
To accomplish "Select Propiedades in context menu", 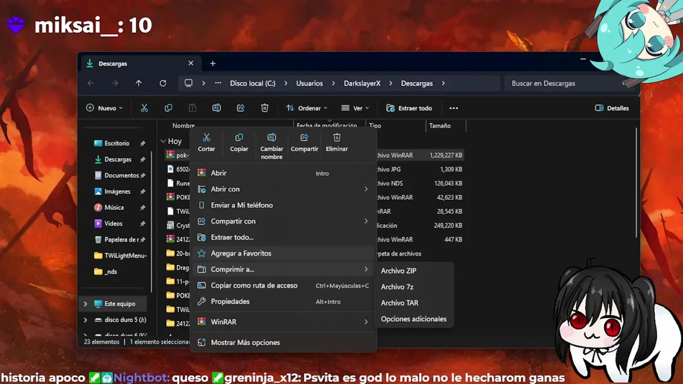I will click(x=283, y=301).
